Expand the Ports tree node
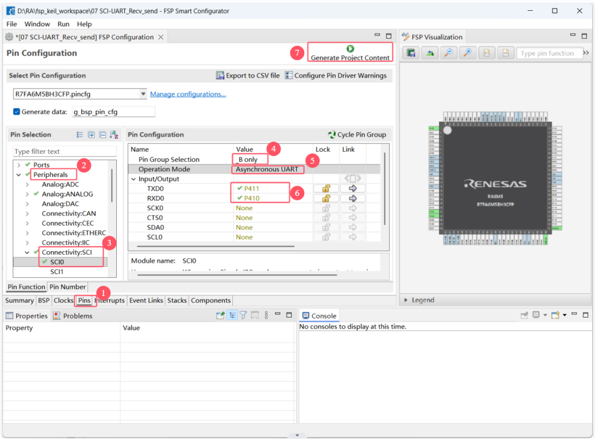The image size is (595, 439). (x=18, y=165)
